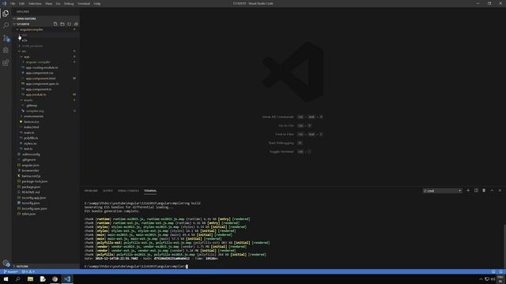506x284 pixels.
Task: Open the terminal selector dropdown (2: cmd)
Action: [x=442, y=191]
